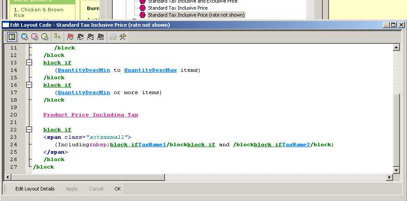The height and width of the screenshot is (201, 407).
Task: Click the pink circle insert icon
Action: coord(35,37)
